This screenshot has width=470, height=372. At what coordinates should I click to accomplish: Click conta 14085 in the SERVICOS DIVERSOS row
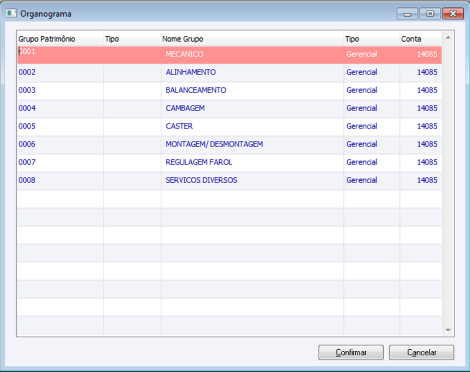point(427,180)
